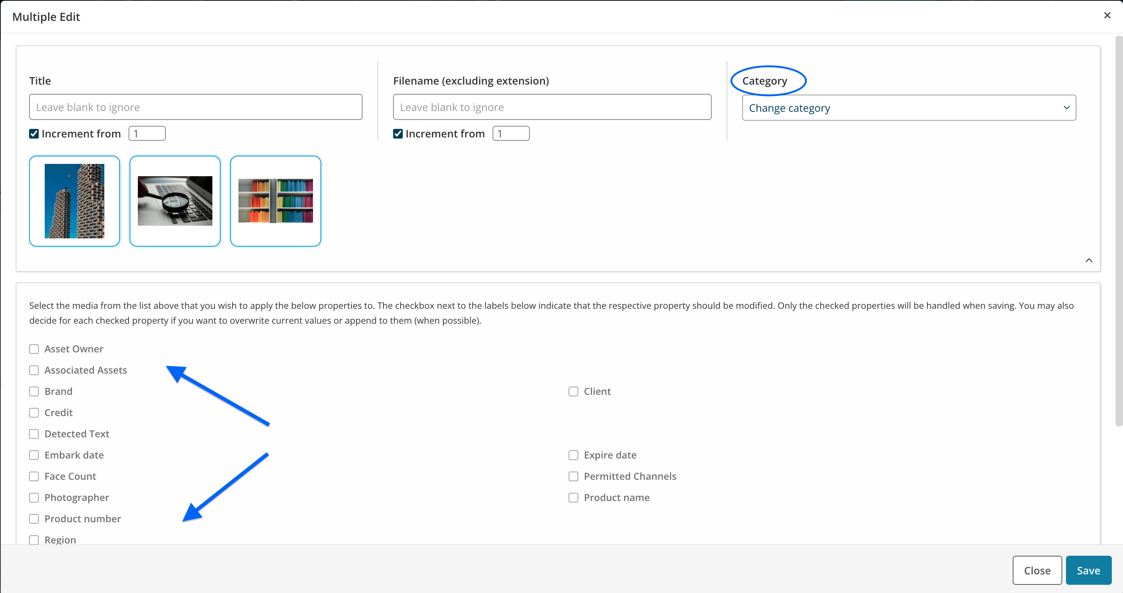Viewport: 1123px width, 593px height.
Task: Tick the Photographer checkbox
Action: point(34,498)
